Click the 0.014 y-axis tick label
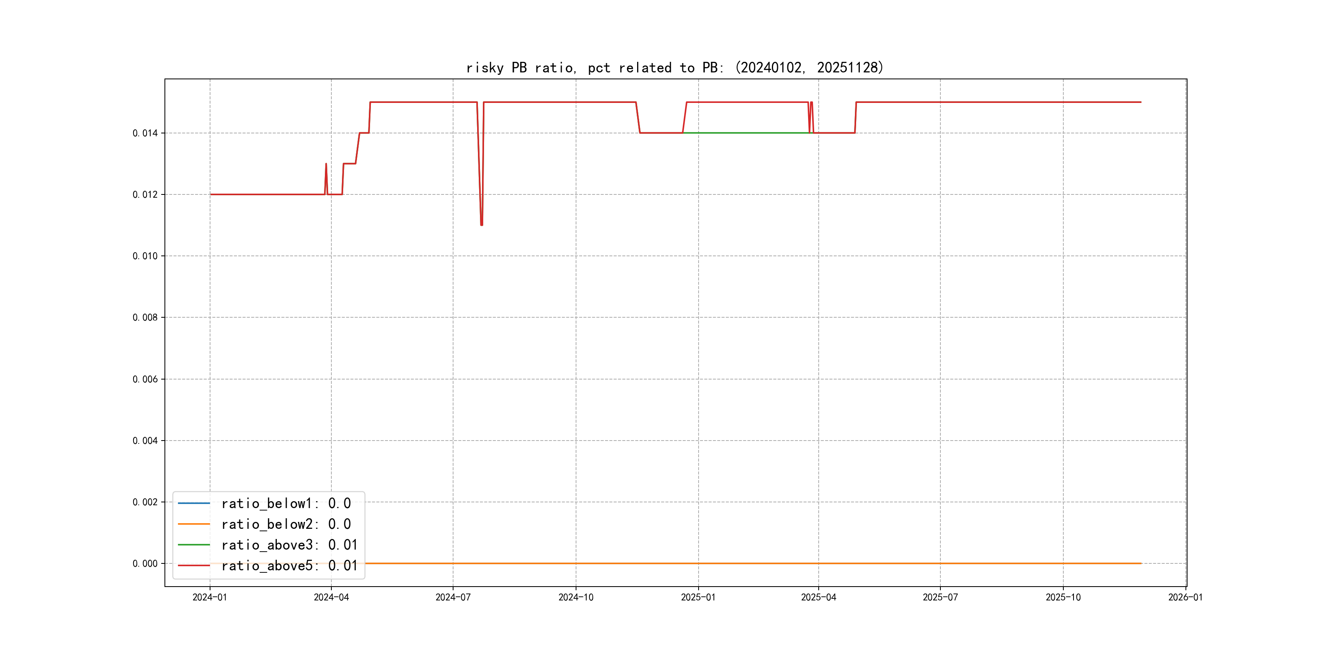 click(x=145, y=133)
